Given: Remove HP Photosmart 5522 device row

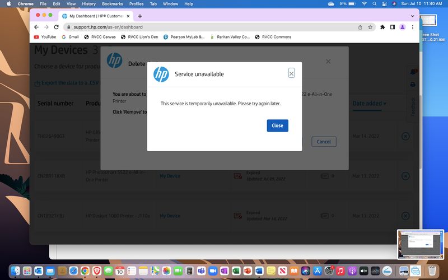Looking at the screenshot, I should click(405, 176).
